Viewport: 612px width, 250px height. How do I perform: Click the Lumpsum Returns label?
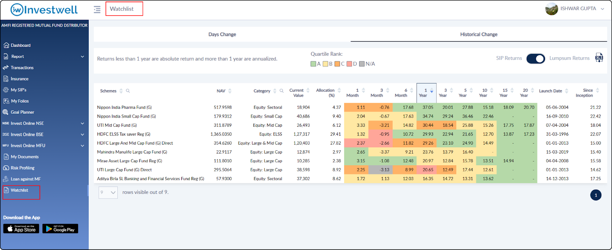[x=569, y=58]
